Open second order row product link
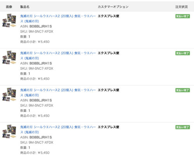The image size is (194, 159). pyautogui.click(x=58, y=56)
